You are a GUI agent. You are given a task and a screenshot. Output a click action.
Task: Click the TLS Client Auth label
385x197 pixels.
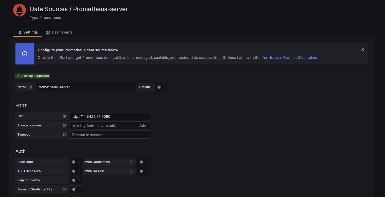(29, 171)
